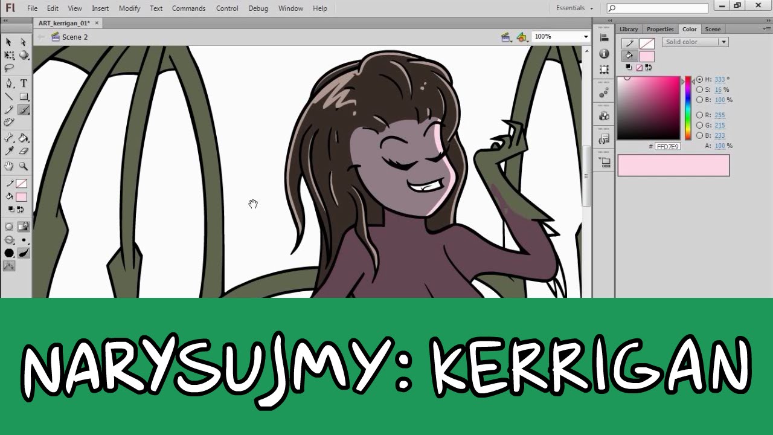Select the Pen tool
773x435 pixels.
pos(8,83)
